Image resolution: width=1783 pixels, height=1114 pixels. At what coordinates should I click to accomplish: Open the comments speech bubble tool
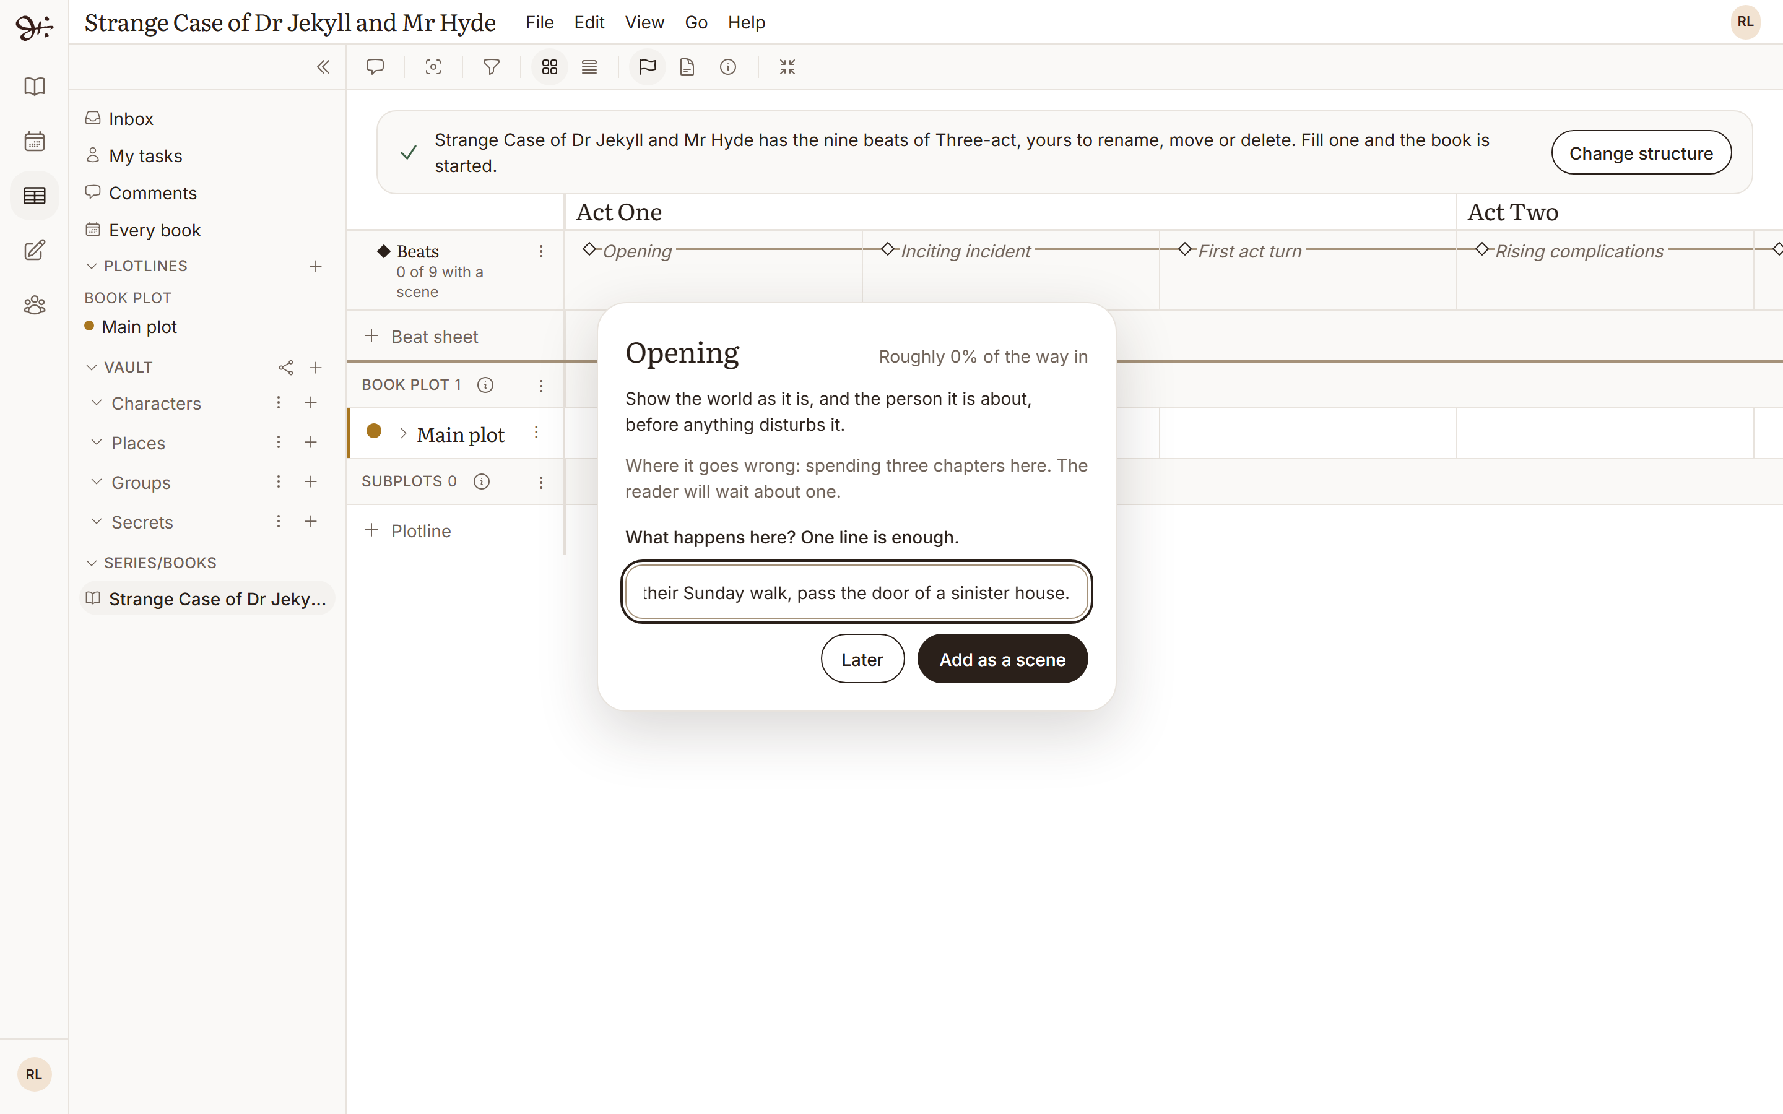point(375,67)
